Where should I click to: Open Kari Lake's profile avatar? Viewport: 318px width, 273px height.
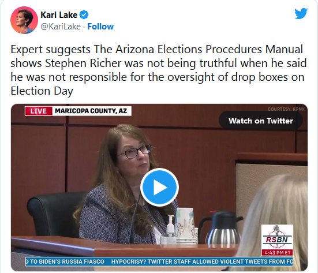(x=24, y=20)
